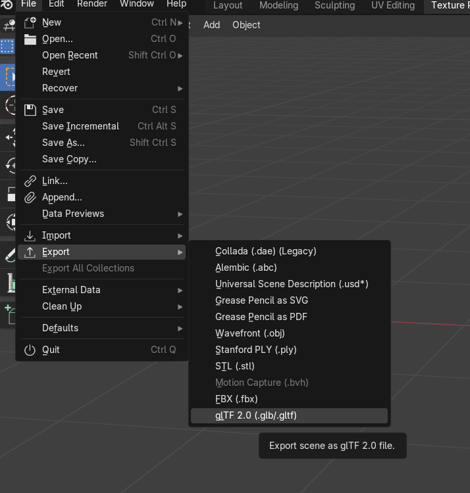Click the New file icon
The image size is (470, 493).
point(30,22)
